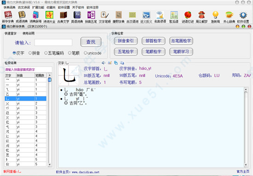
Task: Open the 急转弯 lightbulb icon
Action: coord(216,17)
